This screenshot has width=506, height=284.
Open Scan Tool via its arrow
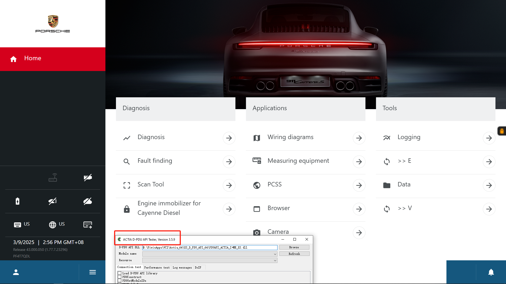pos(229,185)
